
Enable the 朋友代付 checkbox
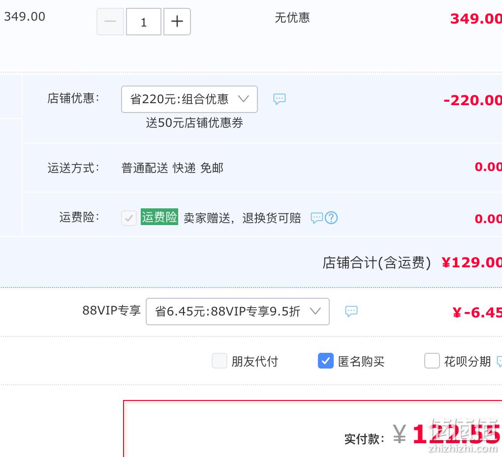[220, 361]
